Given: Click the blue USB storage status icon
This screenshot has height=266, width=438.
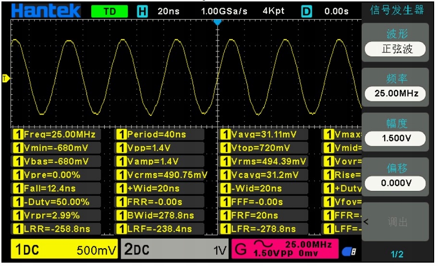Looking at the screenshot, I should [x=349, y=252].
